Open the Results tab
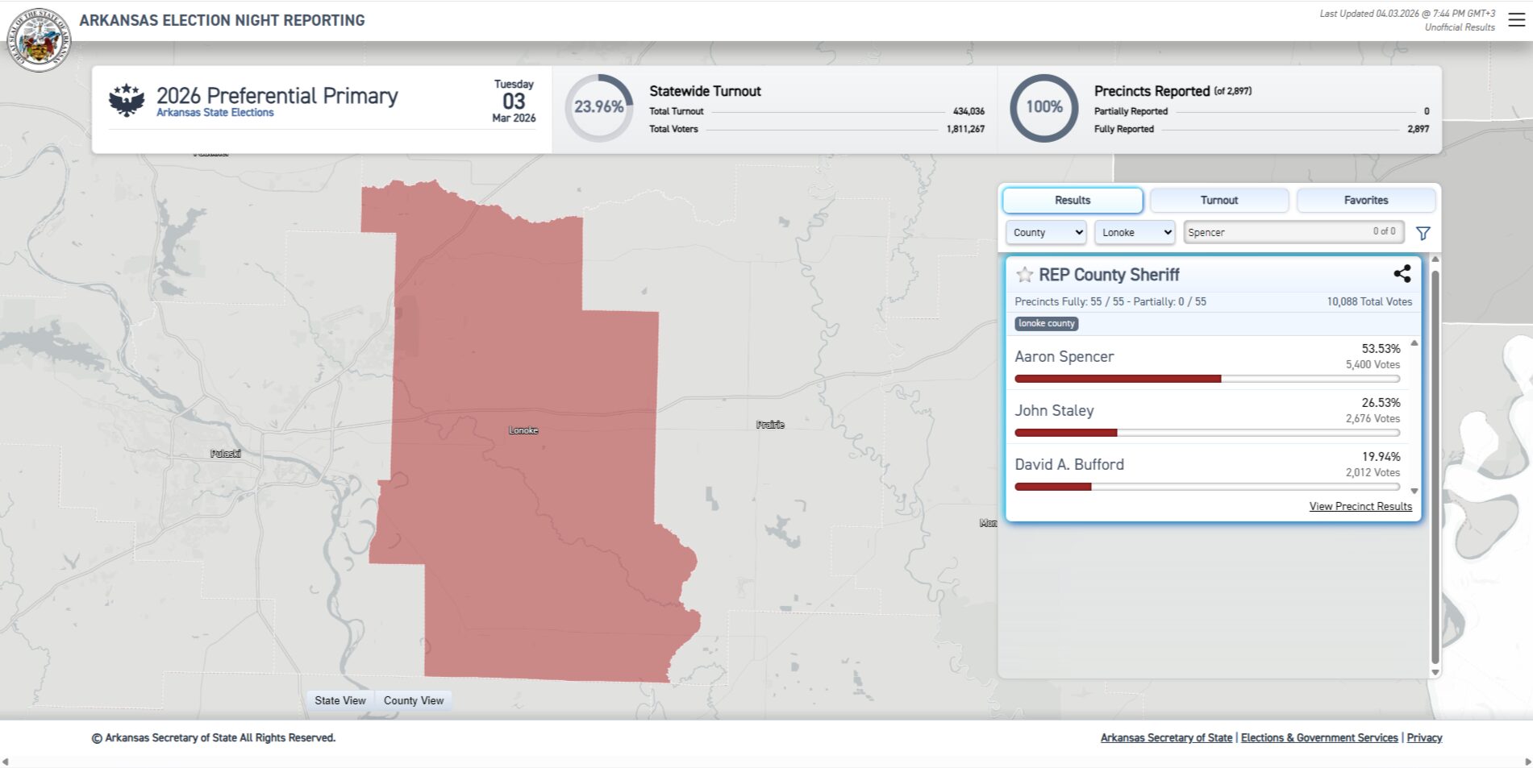 (x=1072, y=200)
